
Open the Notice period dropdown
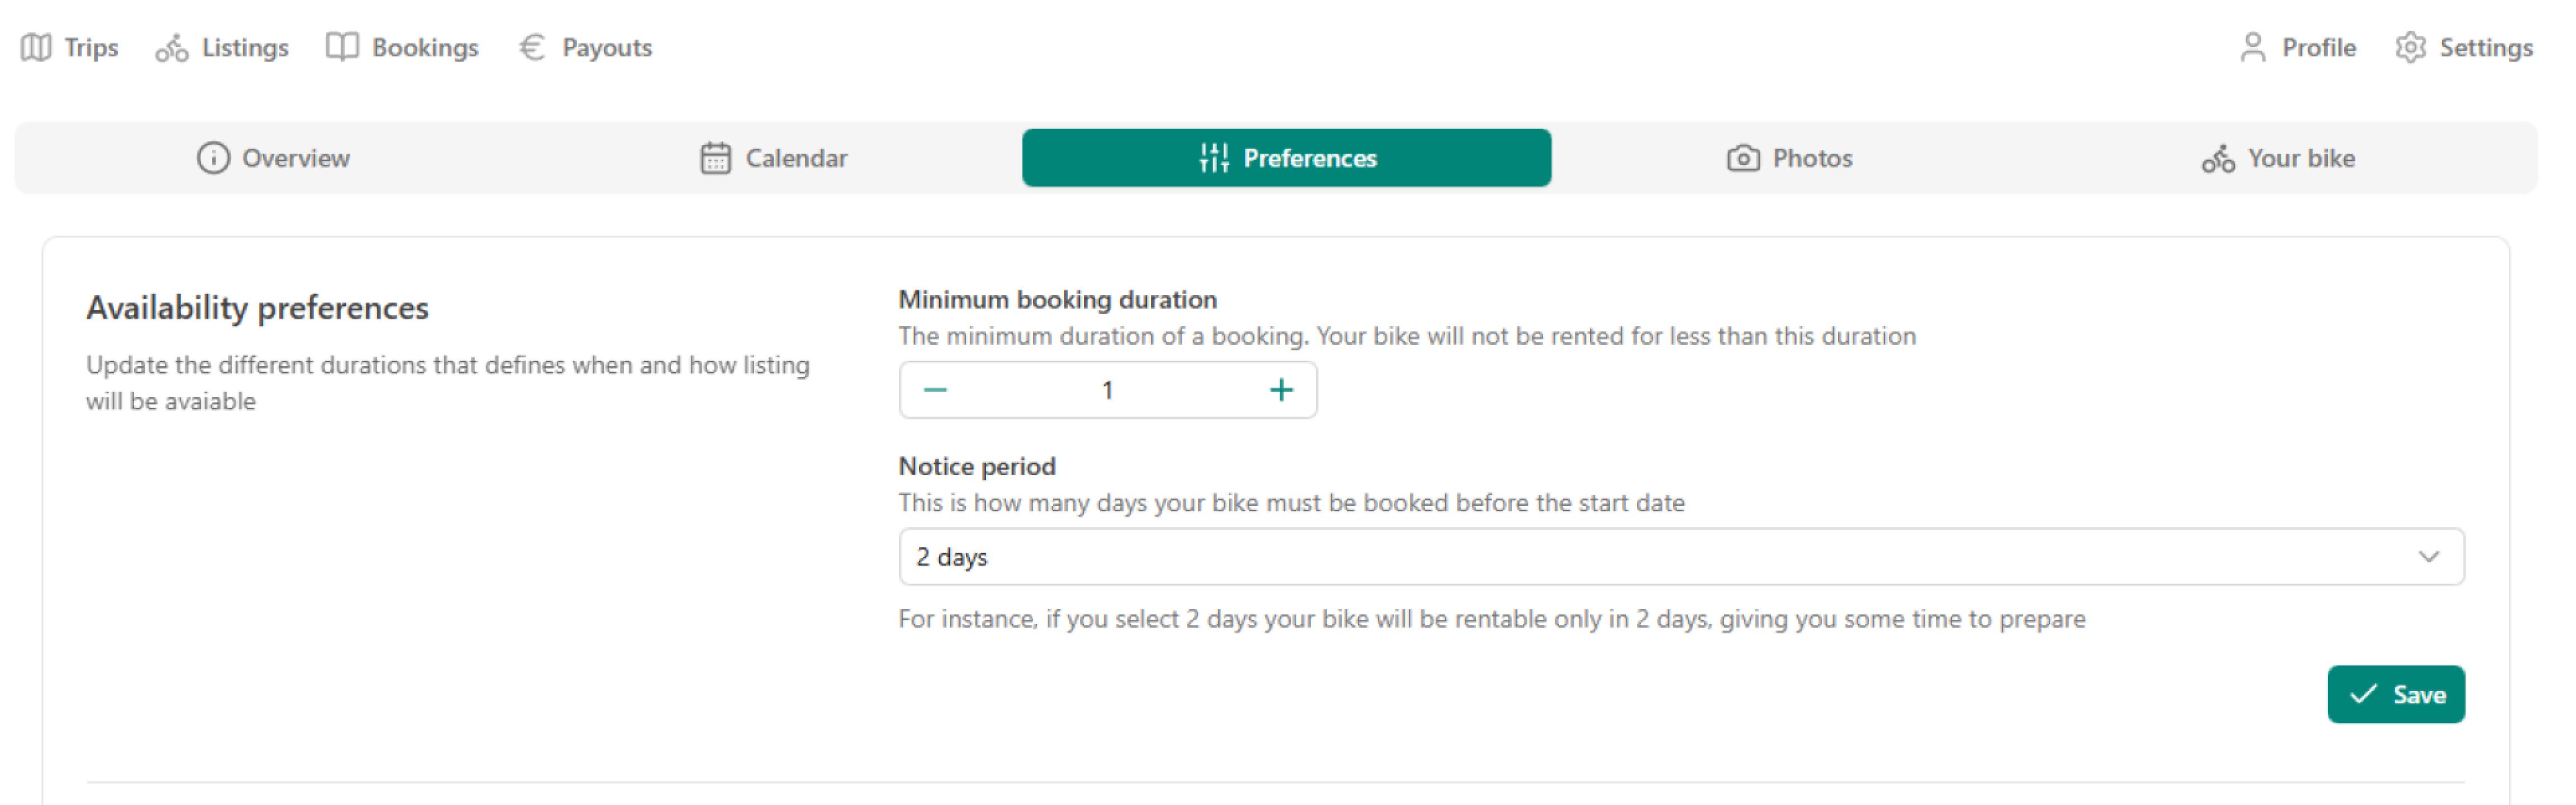[1678, 556]
